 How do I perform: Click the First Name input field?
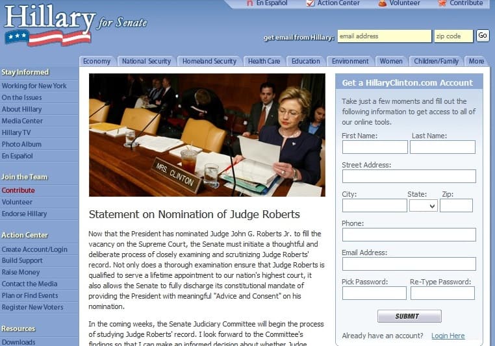[375, 147]
